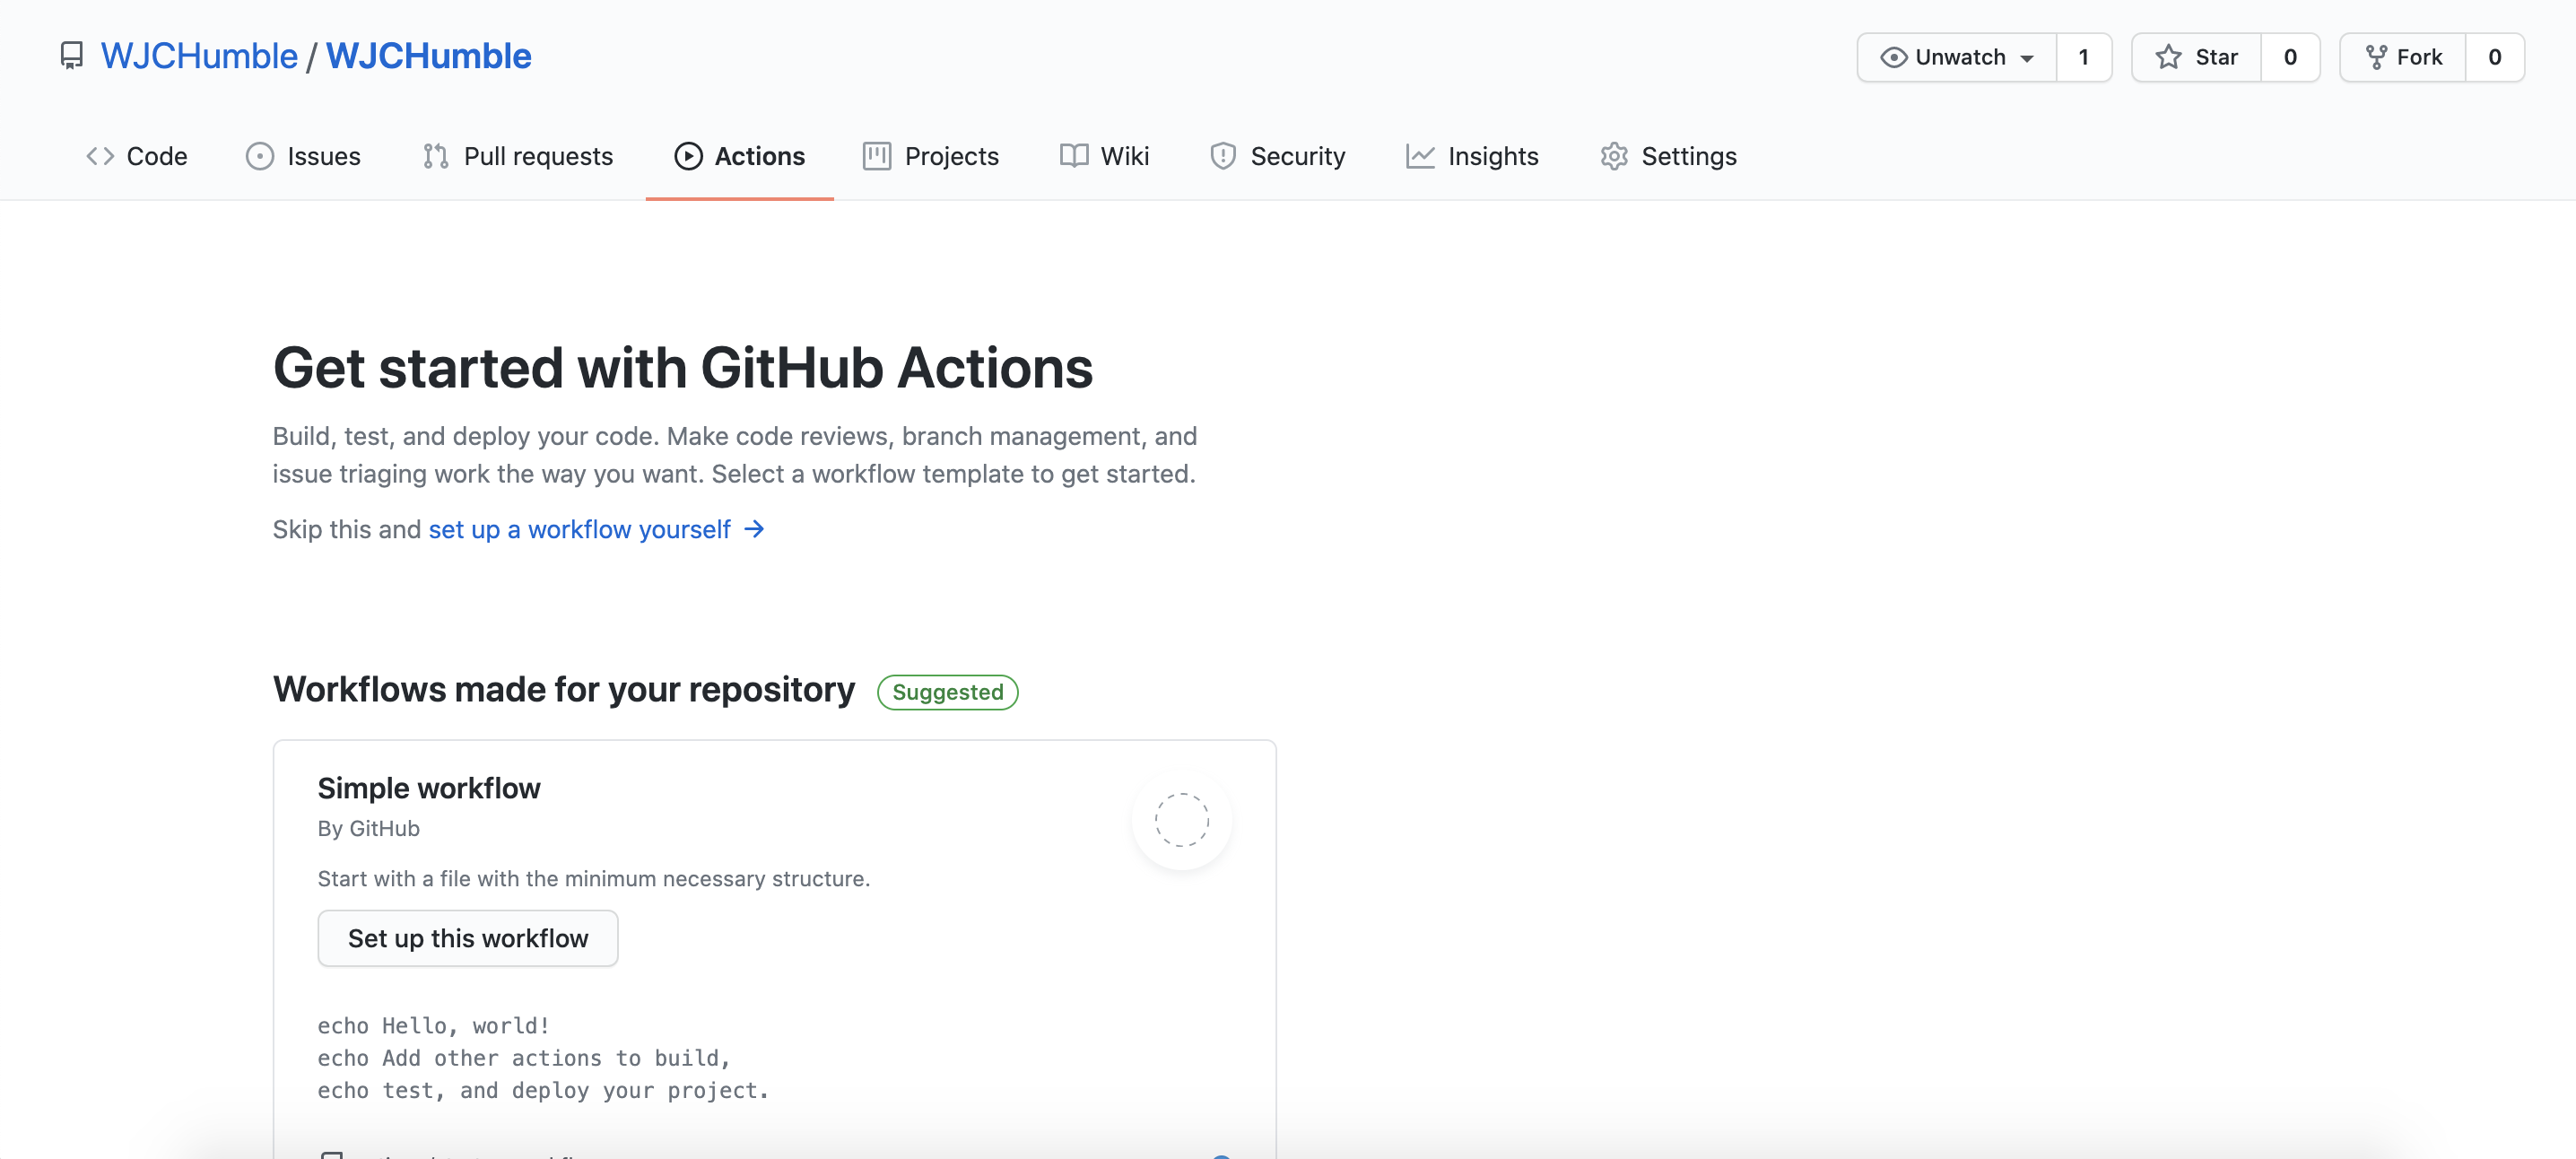The image size is (2576, 1159).
Task: Click the dashed circle Simple workflow logo
Action: pos(1181,820)
